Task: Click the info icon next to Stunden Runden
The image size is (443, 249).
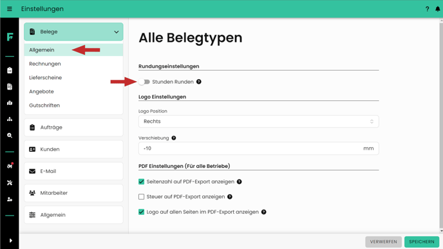Action: click(199, 82)
